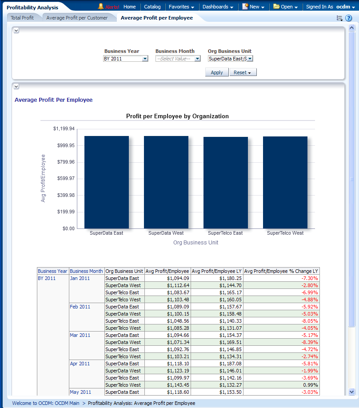The image size is (359, 408).
Task: Collapse the Average Profit Per Employee section
Action: [16, 86]
